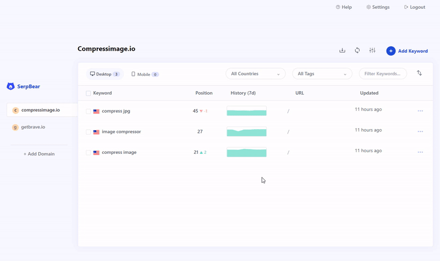The image size is (440, 261).
Task: Click the sort keywords arrows icon
Action: coord(419,73)
